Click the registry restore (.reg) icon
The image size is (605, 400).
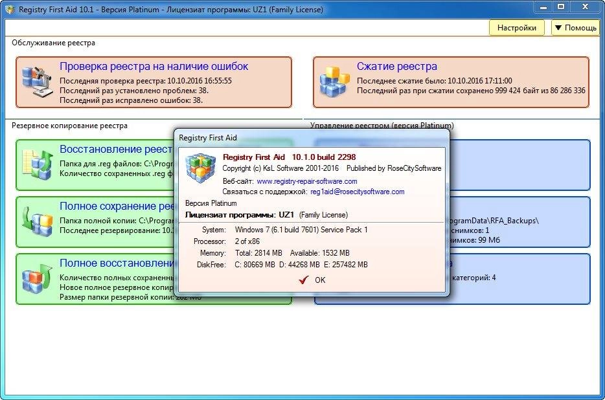38,164
